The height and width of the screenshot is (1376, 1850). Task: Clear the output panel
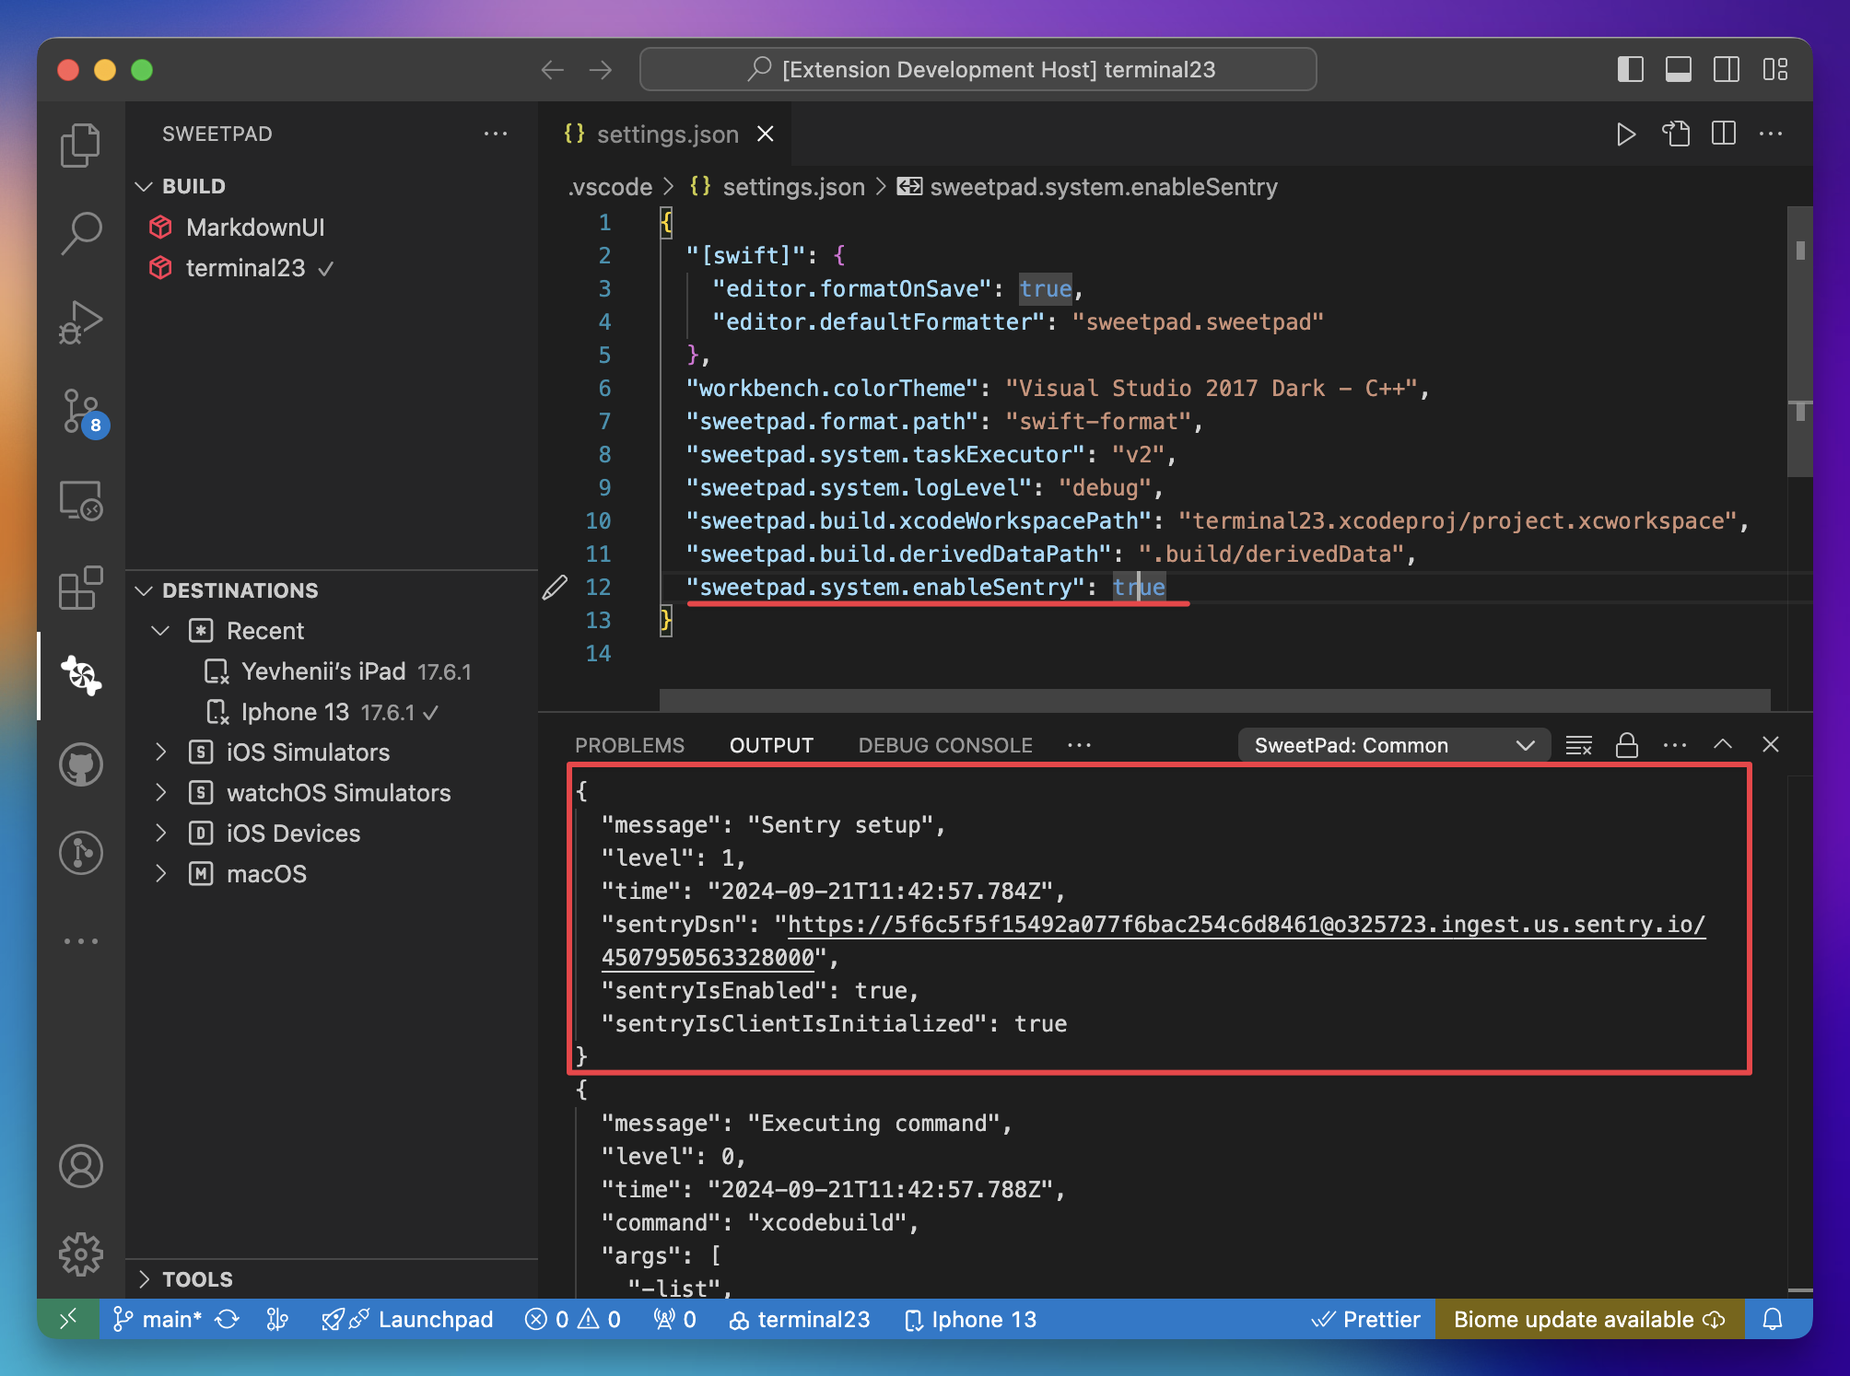pyautogui.click(x=1579, y=745)
